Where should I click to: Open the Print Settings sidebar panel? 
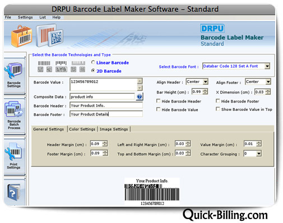[14, 156]
